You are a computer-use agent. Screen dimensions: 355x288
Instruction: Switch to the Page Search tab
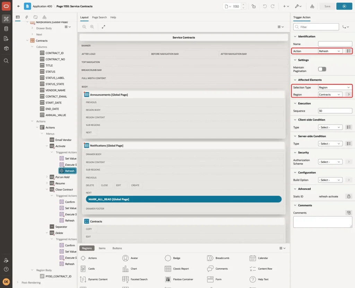coord(99,17)
